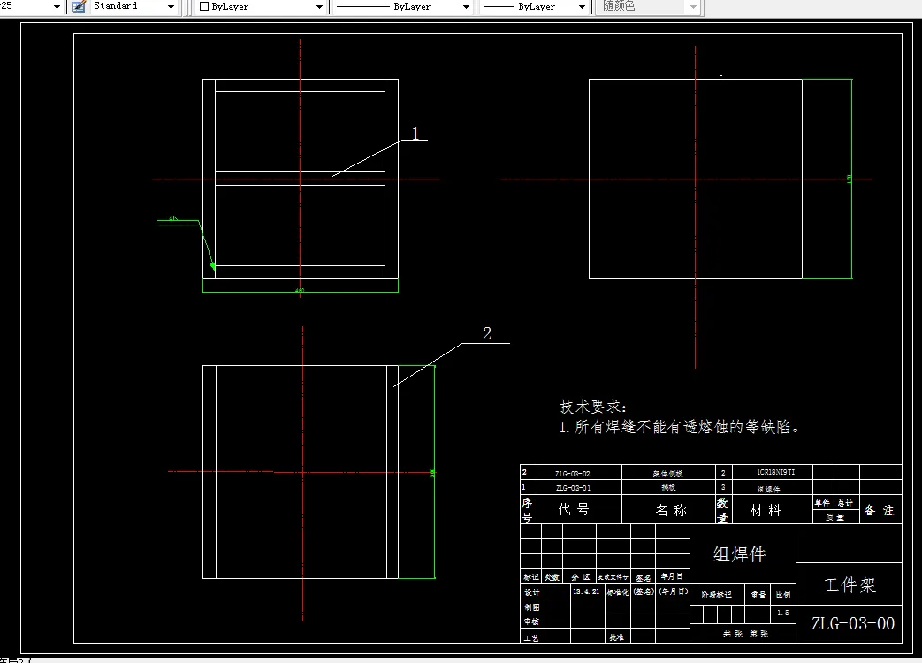The image size is (922, 663).
Task: Select the date text 13.4.21
Action: pyautogui.click(x=586, y=591)
